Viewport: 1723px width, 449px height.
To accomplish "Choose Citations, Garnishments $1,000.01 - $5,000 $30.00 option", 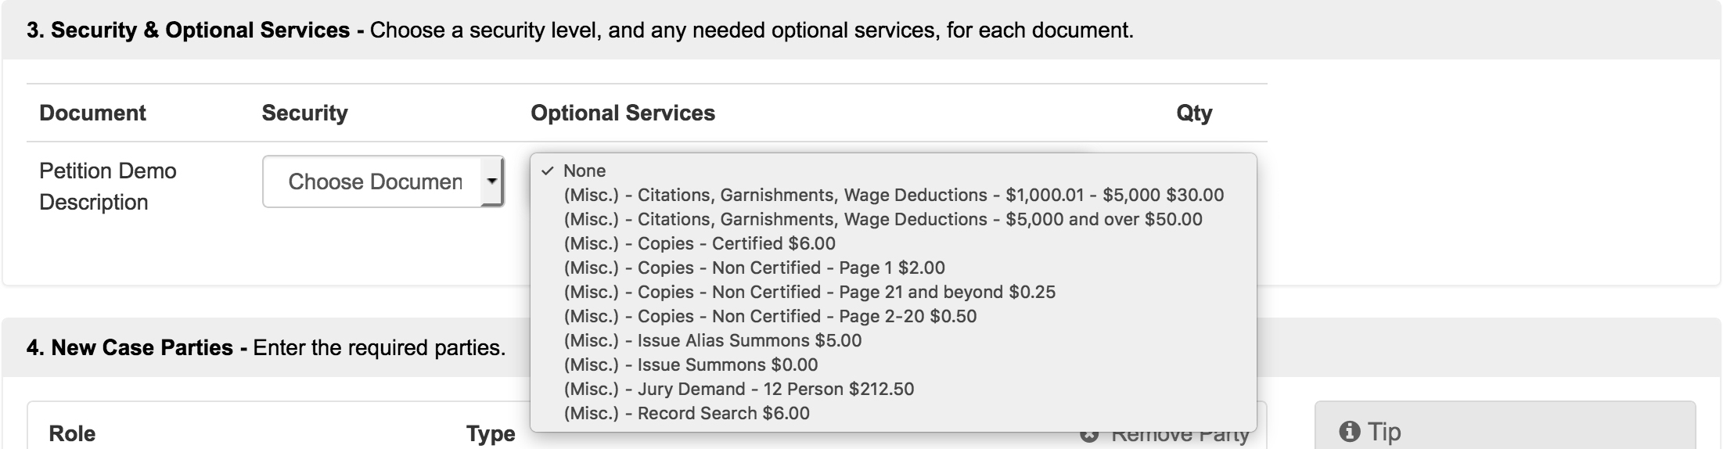I will 893,195.
